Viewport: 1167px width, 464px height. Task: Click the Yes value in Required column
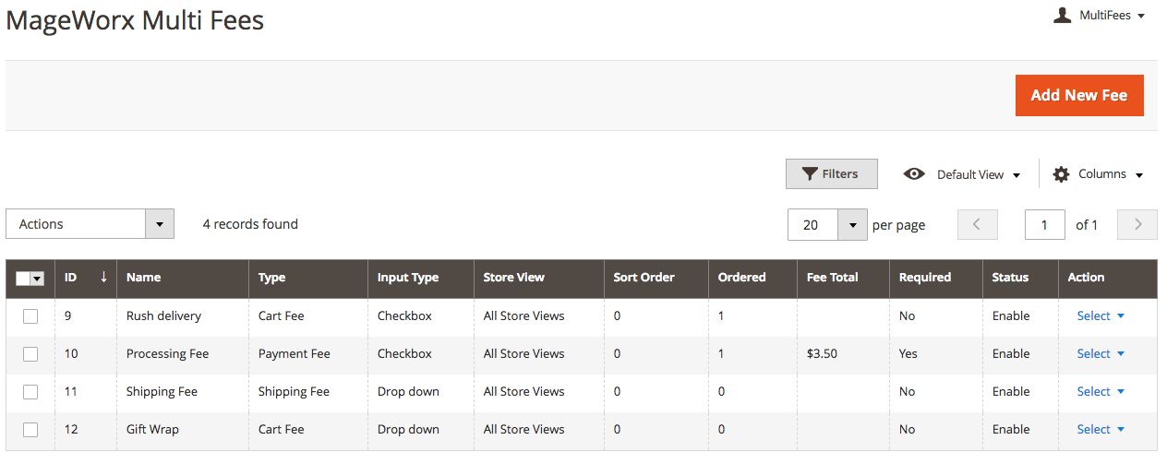coord(908,353)
